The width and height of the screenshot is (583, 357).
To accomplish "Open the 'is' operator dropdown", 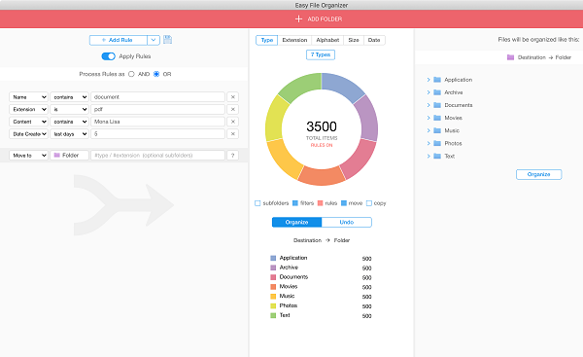I will click(x=70, y=109).
